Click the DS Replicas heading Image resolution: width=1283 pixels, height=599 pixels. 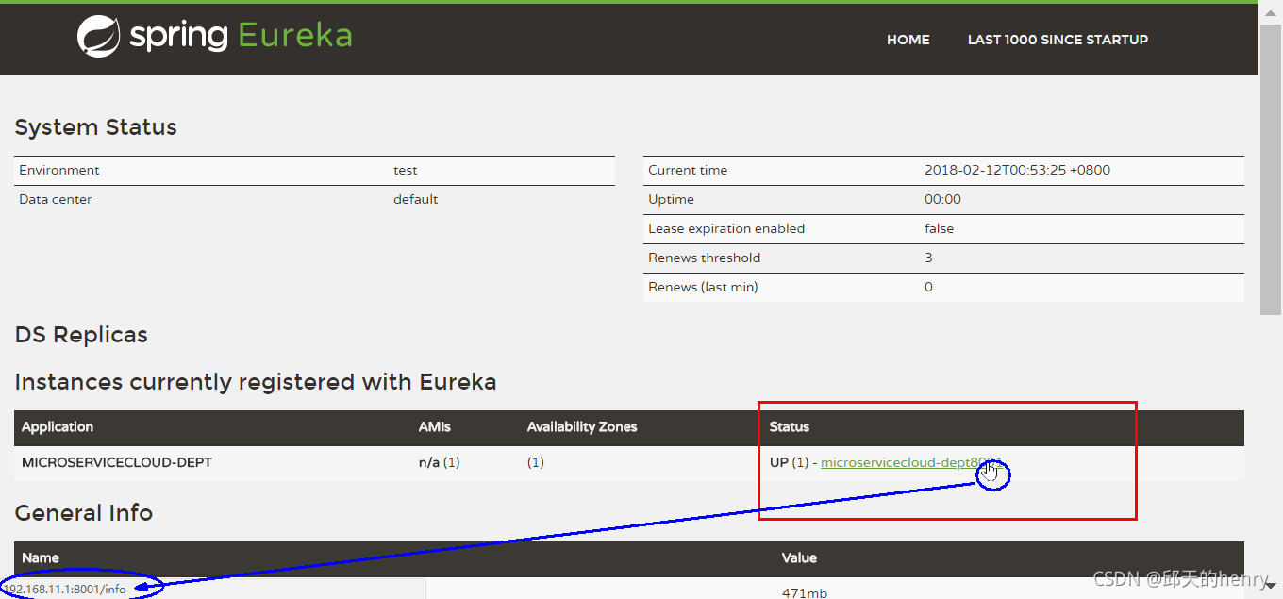[x=81, y=335]
